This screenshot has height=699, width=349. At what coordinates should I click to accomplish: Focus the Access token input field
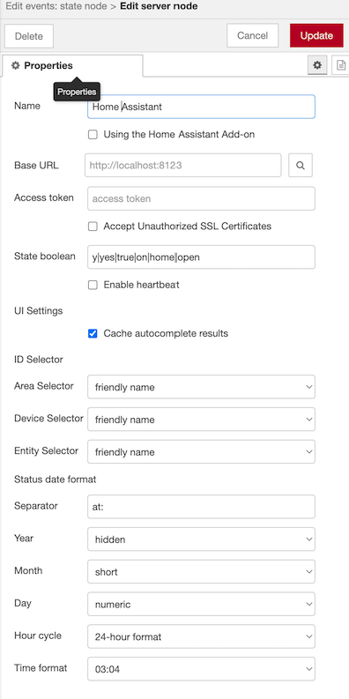[202, 198]
